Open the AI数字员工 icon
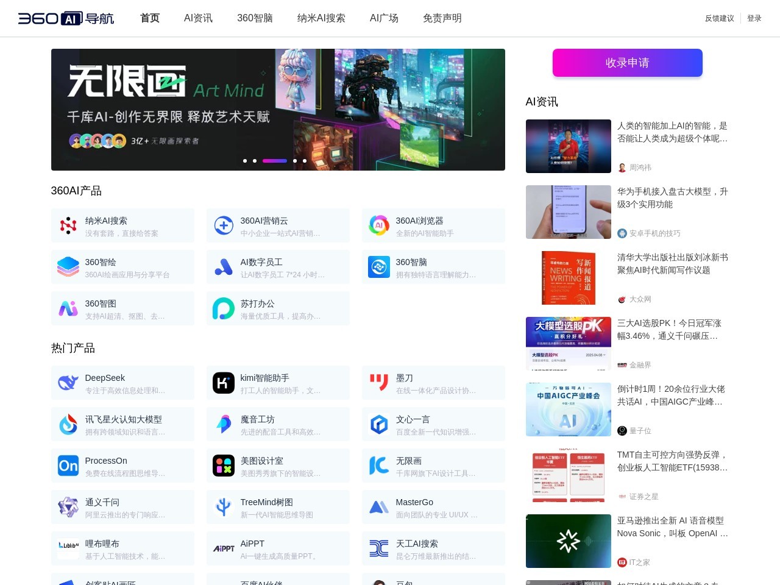Screen dimensions: 780x585 click(223, 267)
